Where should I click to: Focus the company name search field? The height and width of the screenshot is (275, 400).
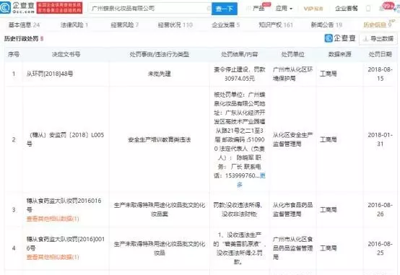149,9
